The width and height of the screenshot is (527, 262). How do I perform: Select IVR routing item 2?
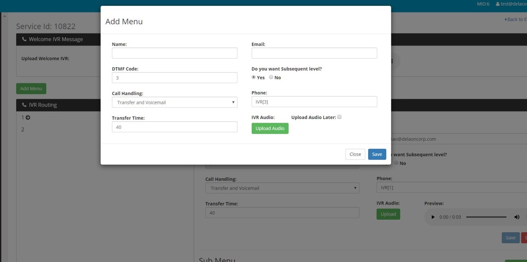tap(23, 129)
